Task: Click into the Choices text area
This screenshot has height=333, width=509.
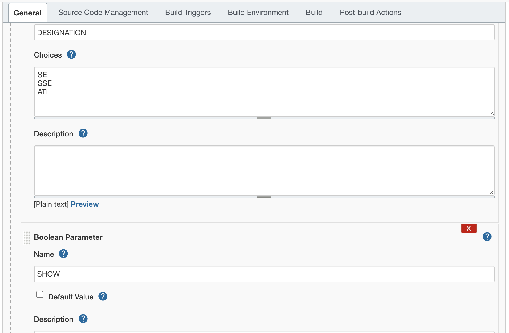Action: point(264,92)
